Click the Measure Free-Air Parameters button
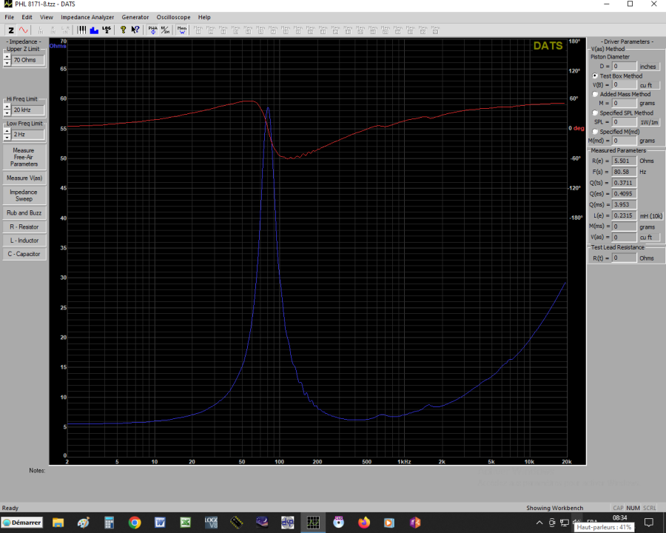 [x=24, y=157]
